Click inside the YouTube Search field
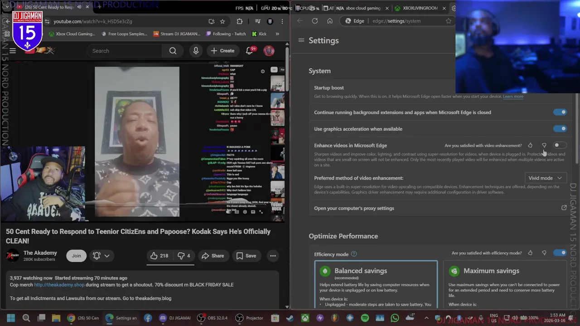580x326 pixels. pyautogui.click(x=125, y=51)
